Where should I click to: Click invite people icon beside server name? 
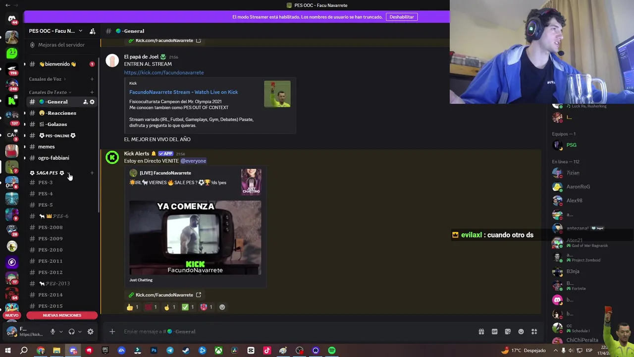tap(92, 31)
